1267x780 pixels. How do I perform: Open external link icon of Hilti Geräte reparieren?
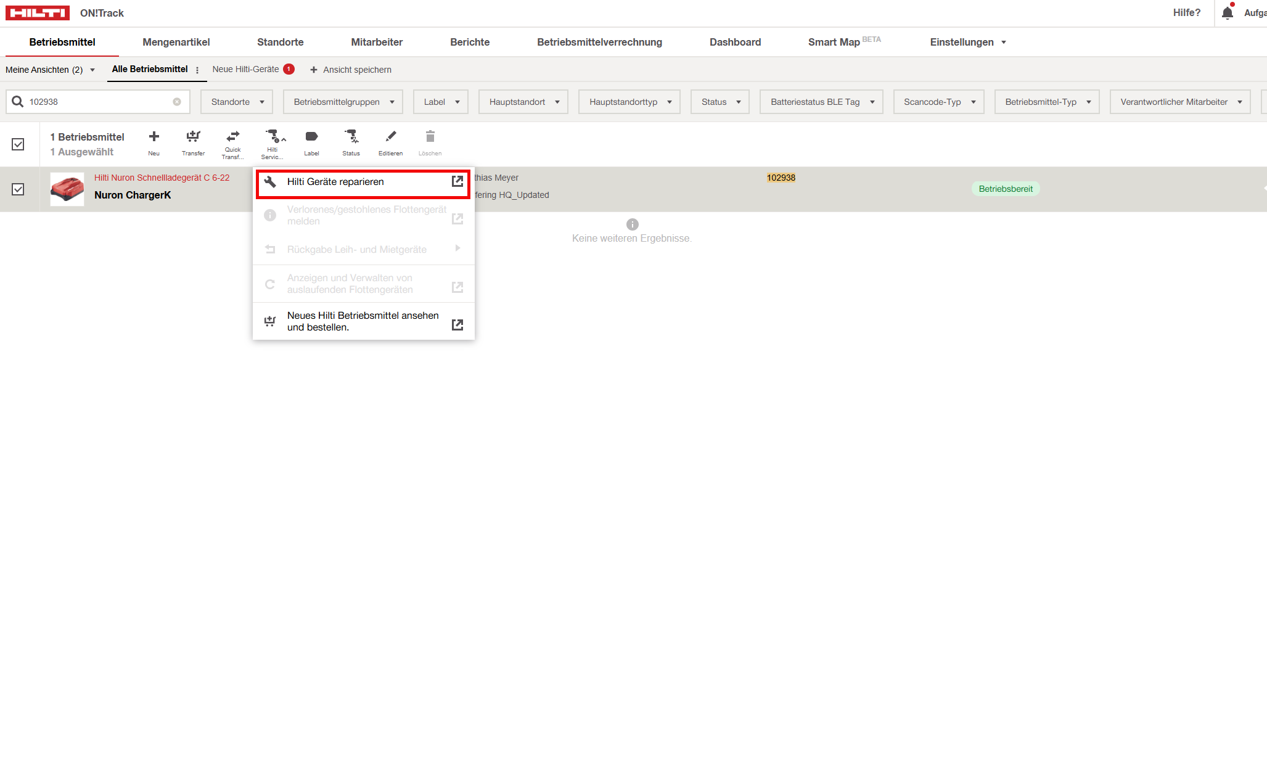[x=457, y=181]
